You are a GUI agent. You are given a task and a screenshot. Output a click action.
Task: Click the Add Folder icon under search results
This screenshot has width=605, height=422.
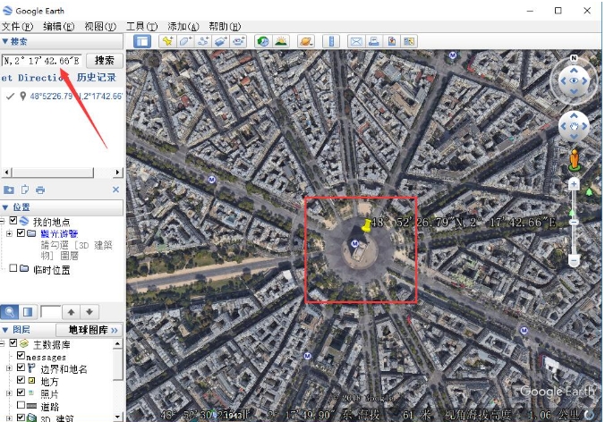8,190
